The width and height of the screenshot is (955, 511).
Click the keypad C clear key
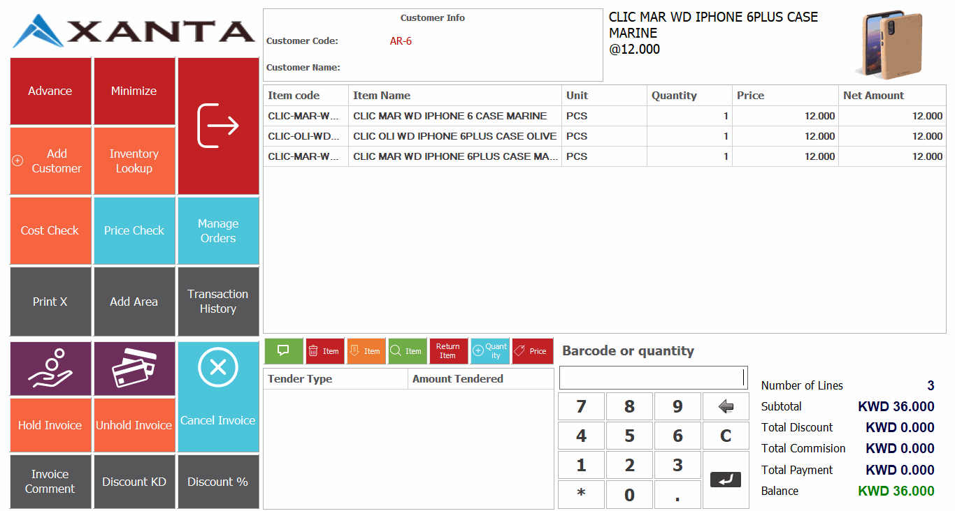(726, 436)
